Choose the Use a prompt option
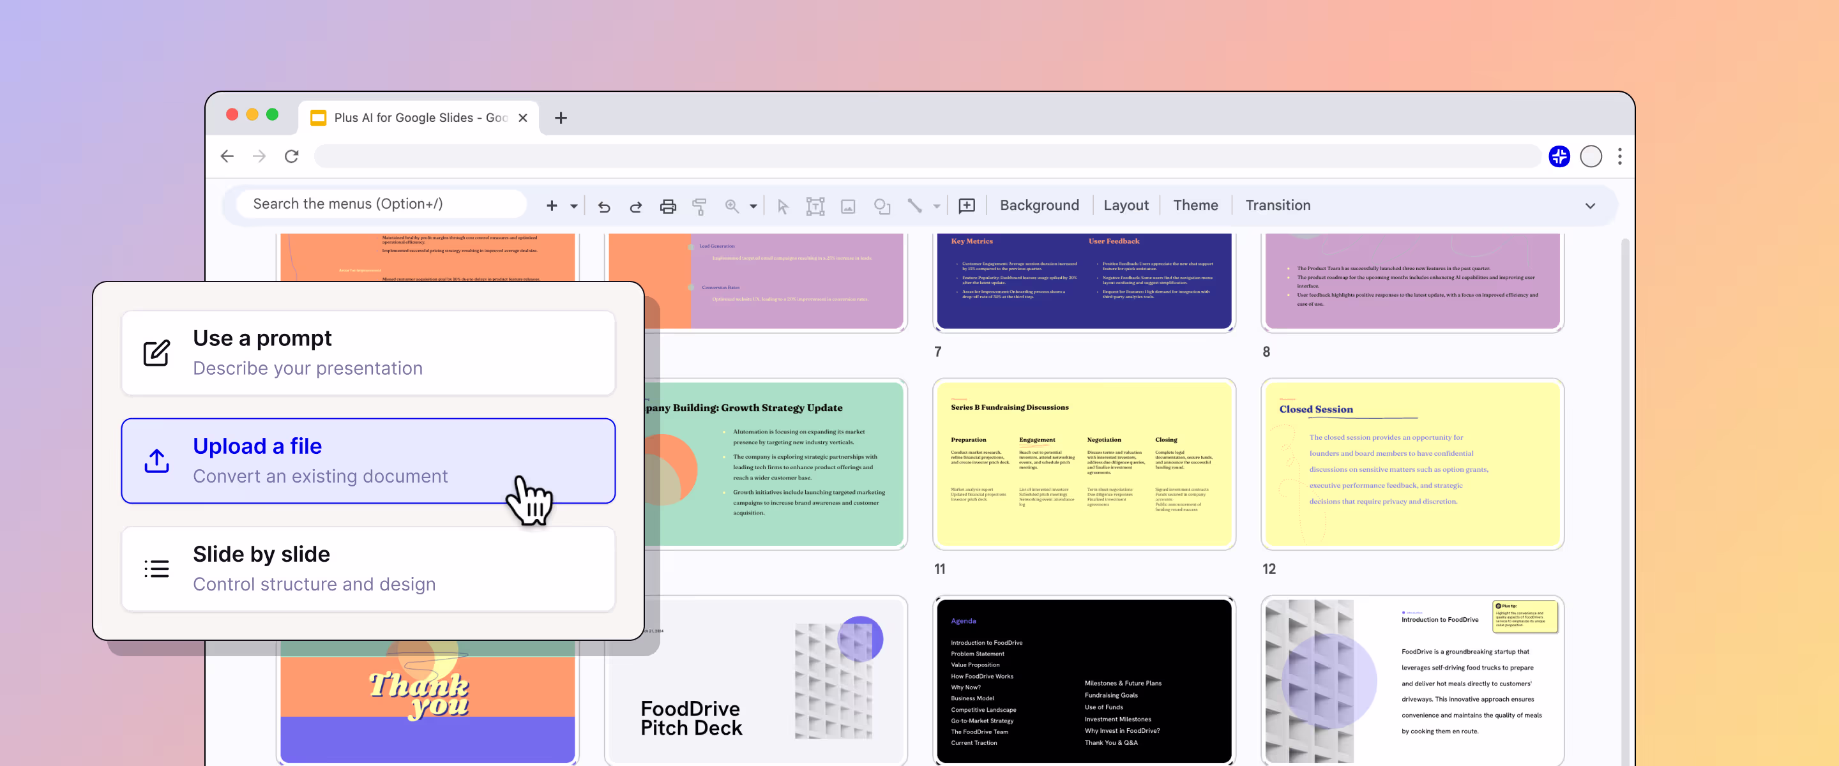Screen dimensions: 1839x766 (x=368, y=352)
